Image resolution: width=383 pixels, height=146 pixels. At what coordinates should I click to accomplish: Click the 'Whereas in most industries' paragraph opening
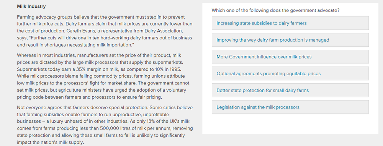coord(42,55)
